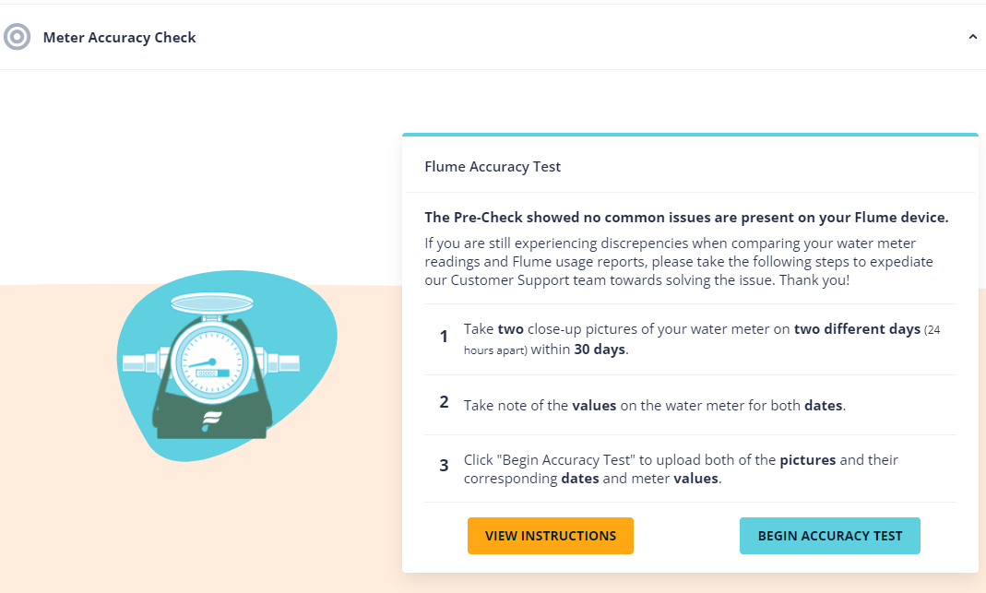Click the step number 1 marker
Image resolution: width=986 pixels, height=593 pixels.
coord(444,337)
